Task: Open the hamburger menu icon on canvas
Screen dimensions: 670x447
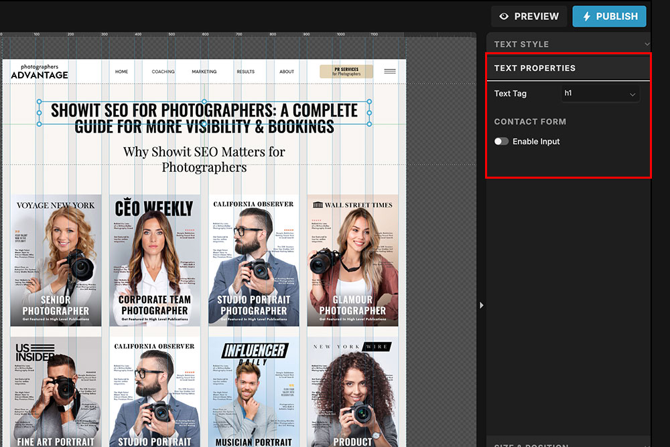Action: [x=390, y=72]
